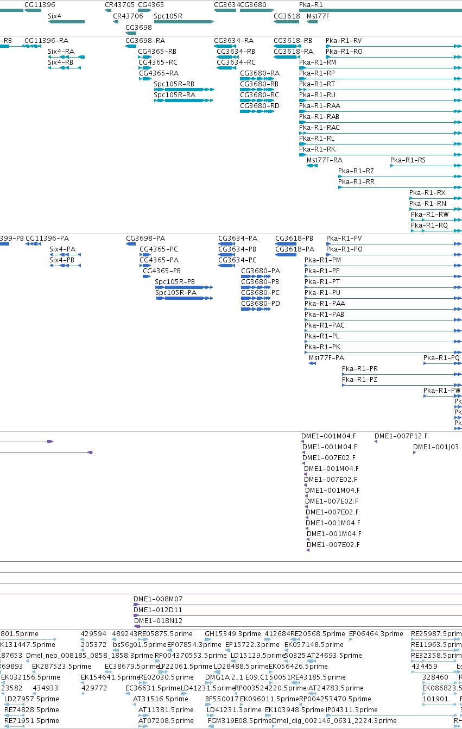Screen dimensions: 462x729
Task: Open EST RE11963.5prime
Action: (x=435, y=645)
